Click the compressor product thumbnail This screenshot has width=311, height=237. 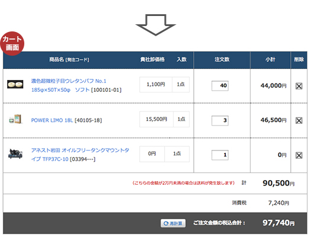tap(15, 153)
